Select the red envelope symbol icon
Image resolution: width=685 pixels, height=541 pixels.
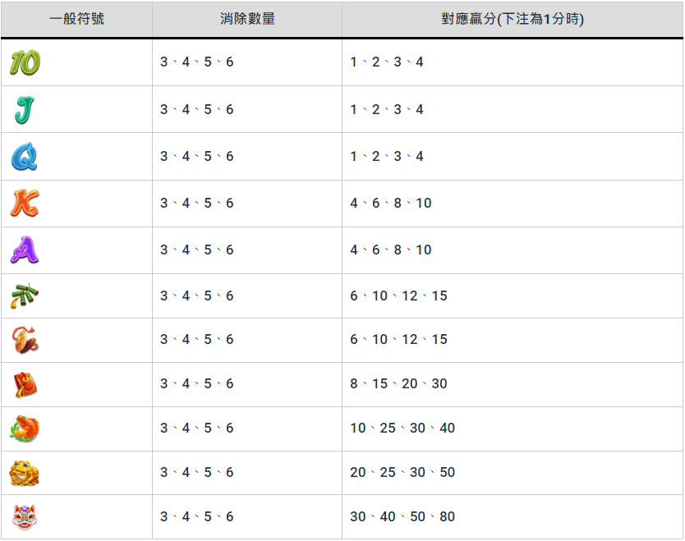[25, 383]
